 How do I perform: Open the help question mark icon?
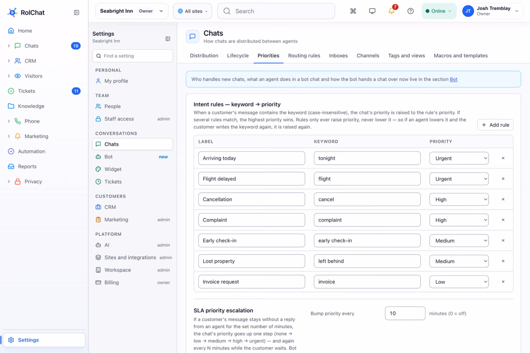[410, 11]
